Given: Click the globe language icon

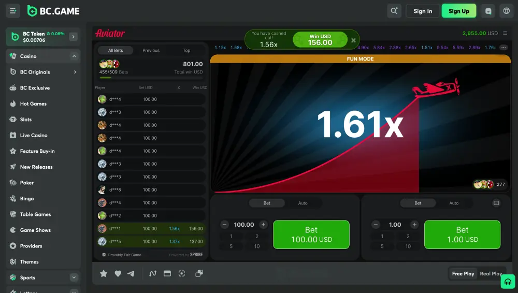Looking at the screenshot, I should pos(507,11).
